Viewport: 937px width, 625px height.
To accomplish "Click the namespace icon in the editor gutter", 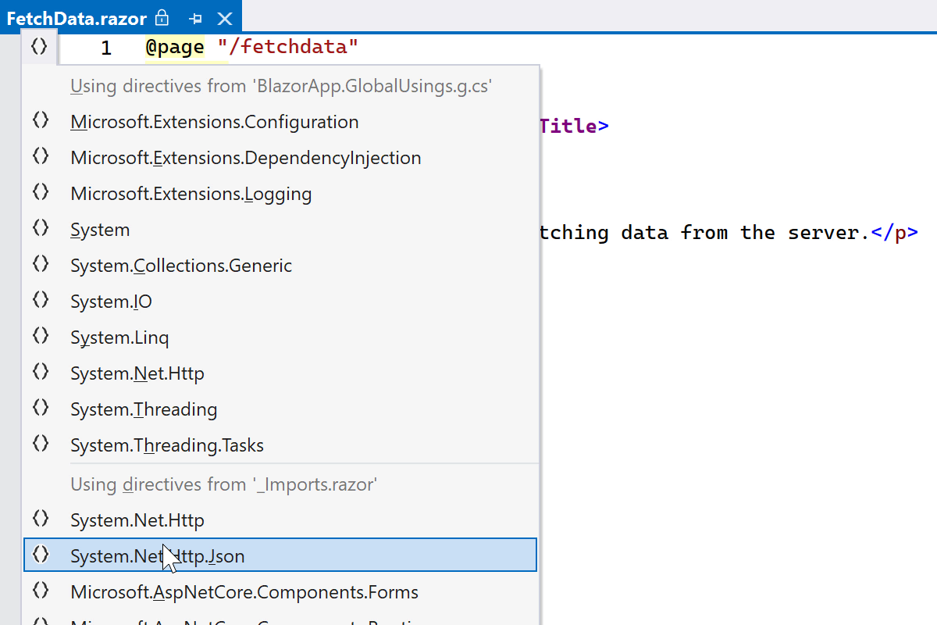I will pos(39,47).
